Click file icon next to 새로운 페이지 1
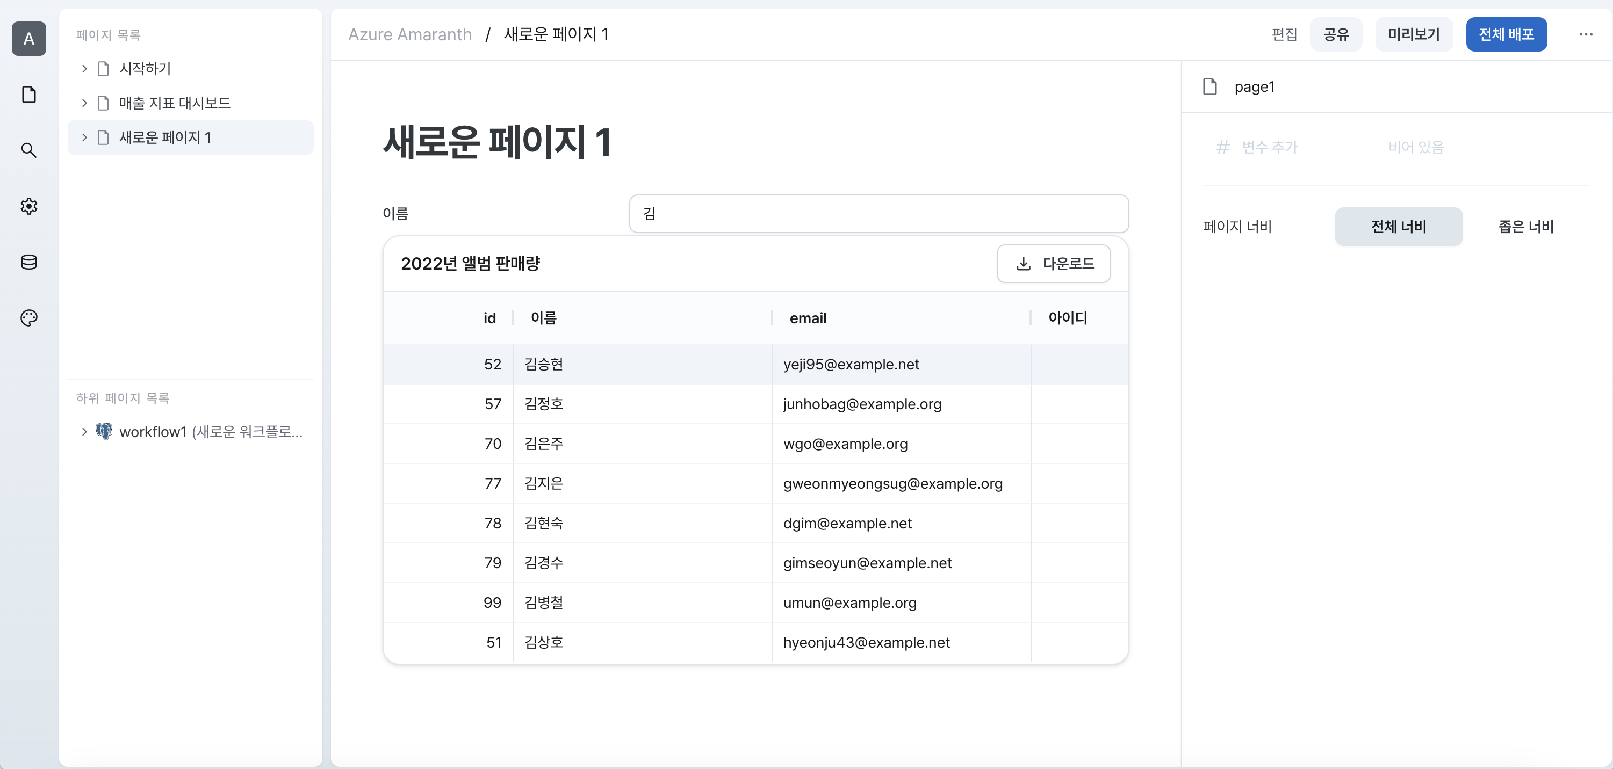Viewport: 1613px width, 769px height. [x=103, y=137]
